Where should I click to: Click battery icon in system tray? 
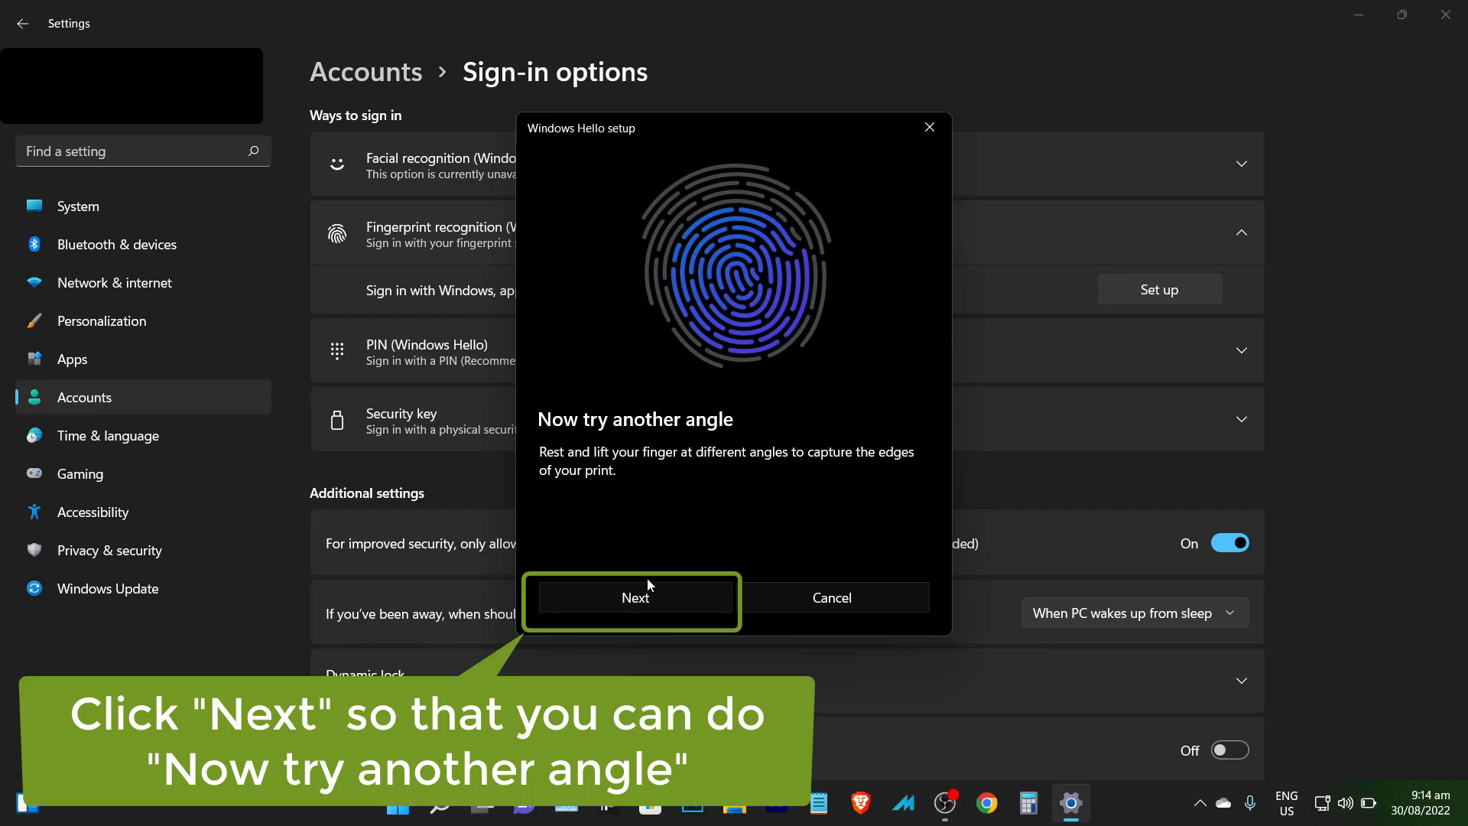1369,803
